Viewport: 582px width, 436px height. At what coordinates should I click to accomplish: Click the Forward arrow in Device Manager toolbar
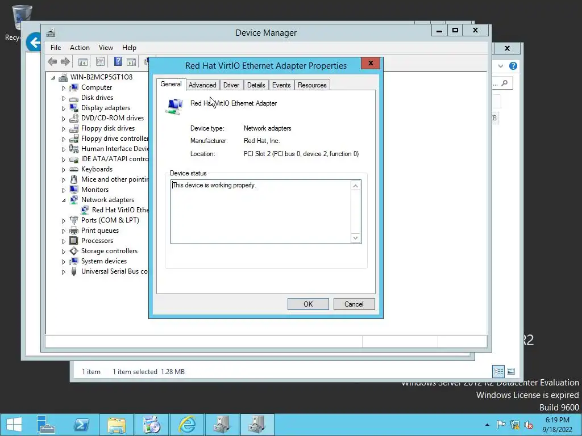[65, 61]
